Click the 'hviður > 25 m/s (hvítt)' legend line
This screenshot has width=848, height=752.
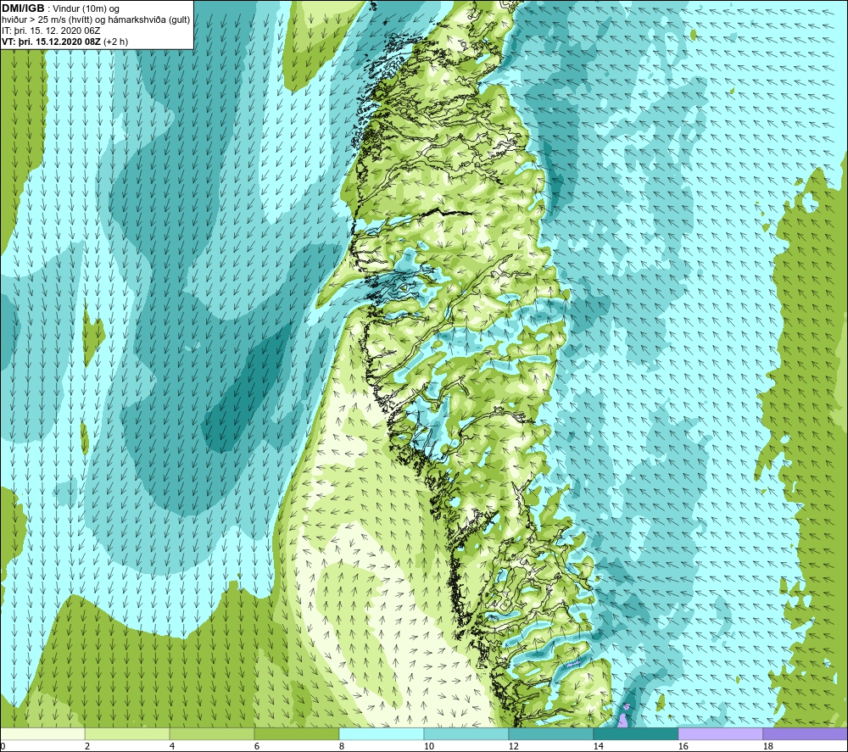96,20
